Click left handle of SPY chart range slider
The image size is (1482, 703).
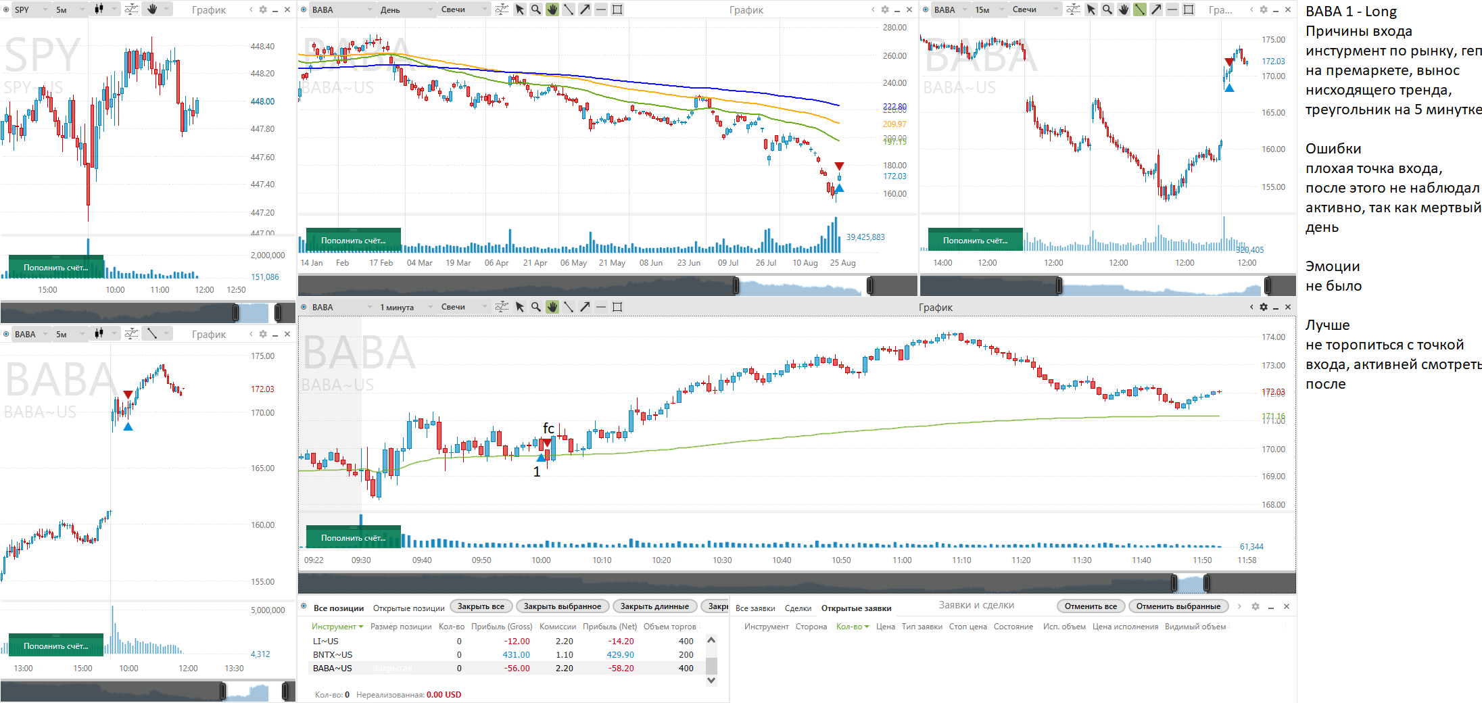[x=236, y=312]
